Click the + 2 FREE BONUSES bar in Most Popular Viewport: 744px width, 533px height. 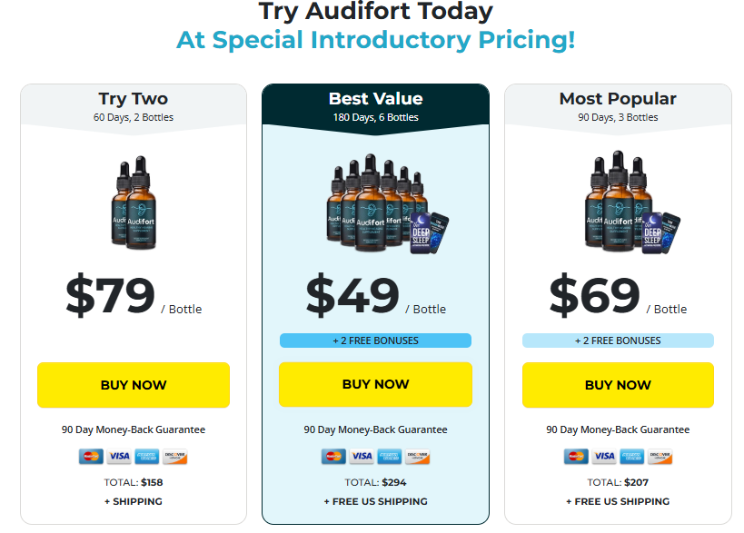click(618, 341)
